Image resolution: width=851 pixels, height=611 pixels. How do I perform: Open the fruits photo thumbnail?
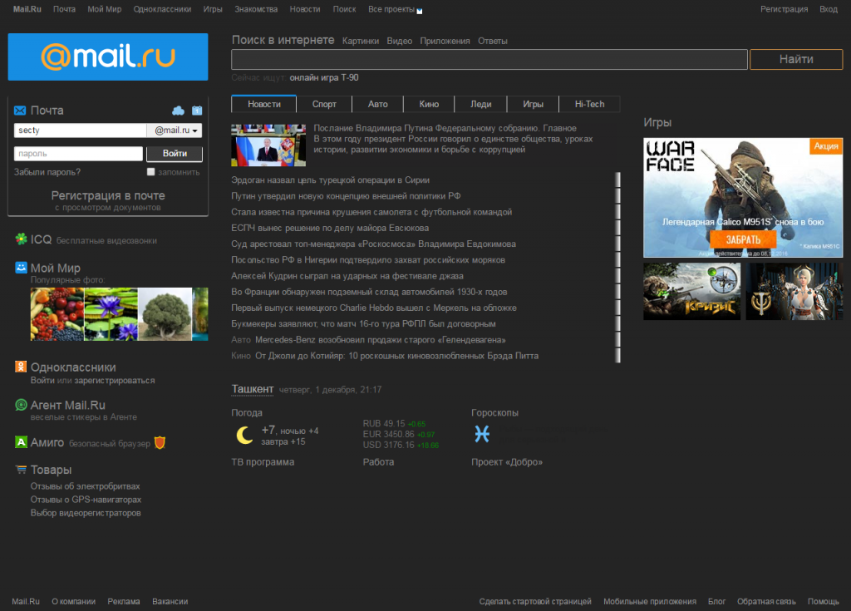pyautogui.click(x=57, y=314)
